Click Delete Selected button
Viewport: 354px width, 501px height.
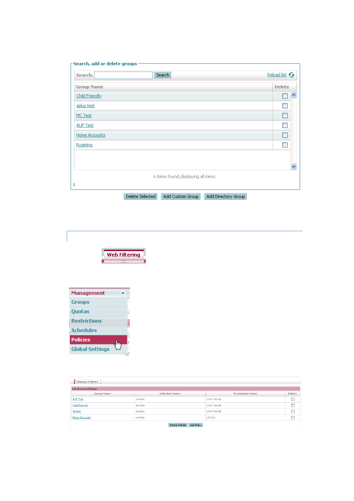(140, 197)
